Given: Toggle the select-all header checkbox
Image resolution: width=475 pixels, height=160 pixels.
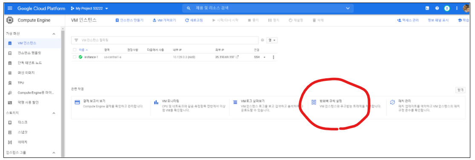Looking at the screenshot, I should pos(75,50).
